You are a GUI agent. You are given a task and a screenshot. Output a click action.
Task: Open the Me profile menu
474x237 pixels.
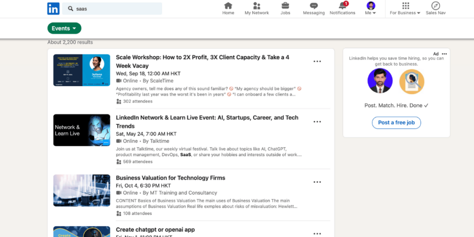tap(371, 8)
